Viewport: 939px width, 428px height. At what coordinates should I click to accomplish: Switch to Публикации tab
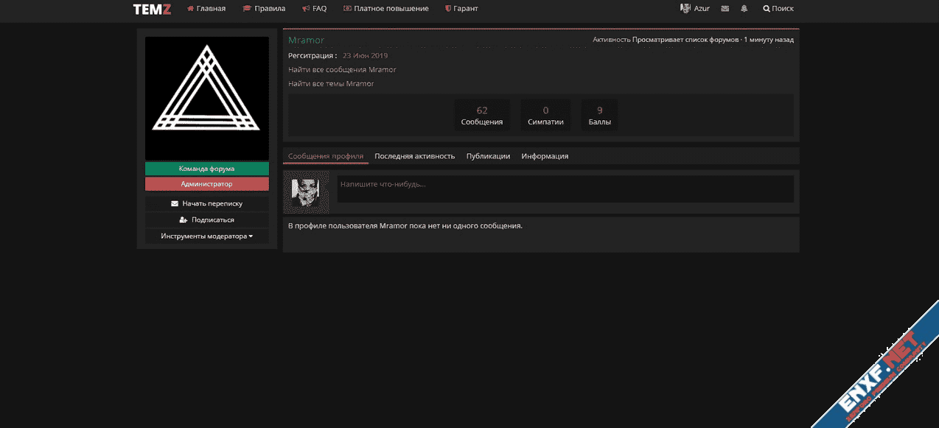coord(488,156)
